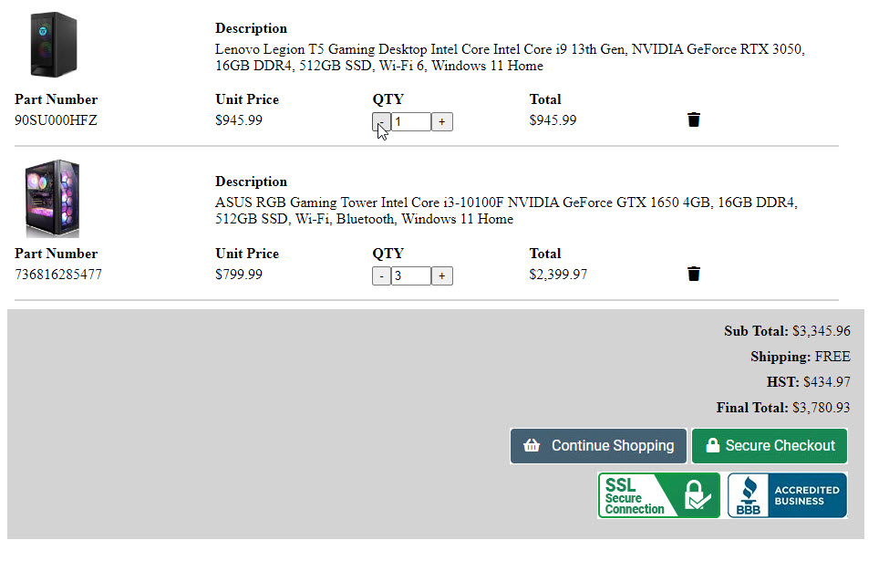
Task: Select part number 736816285477
Action: tap(58, 274)
